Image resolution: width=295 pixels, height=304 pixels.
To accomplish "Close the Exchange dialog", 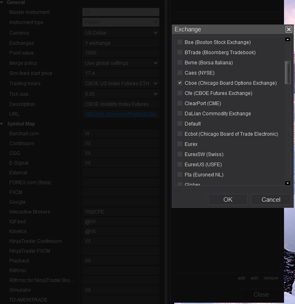I will click(x=288, y=29).
